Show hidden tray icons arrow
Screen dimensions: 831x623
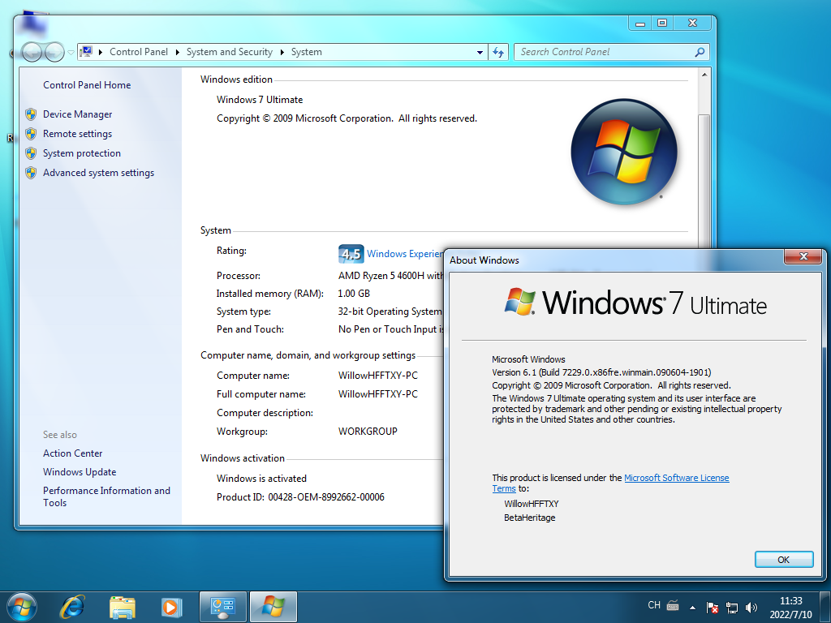692,608
